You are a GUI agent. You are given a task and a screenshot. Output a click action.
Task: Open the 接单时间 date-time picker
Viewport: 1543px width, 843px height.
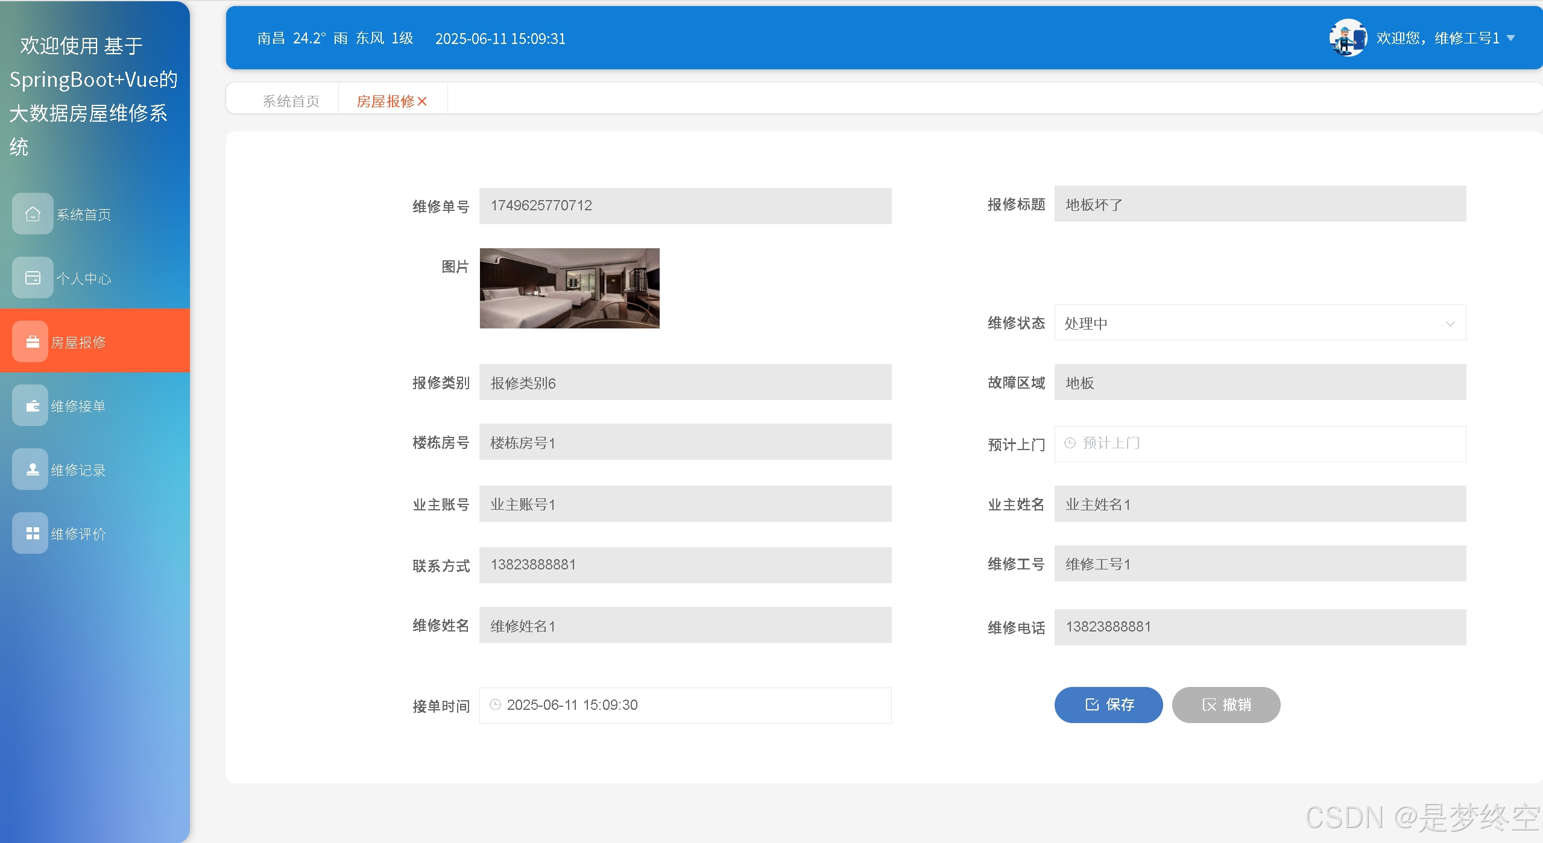pos(685,705)
